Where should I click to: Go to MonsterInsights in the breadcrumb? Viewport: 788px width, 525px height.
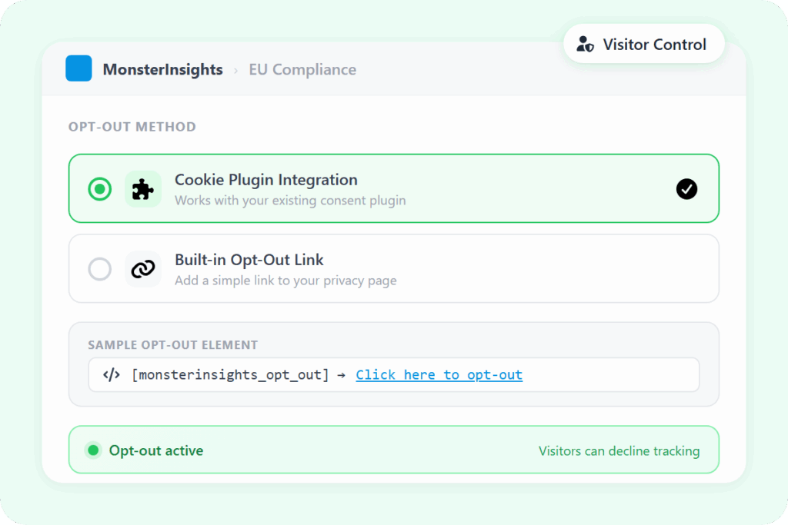(162, 70)
